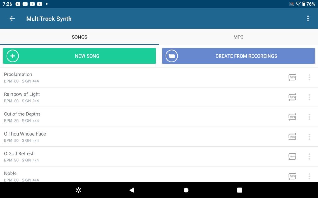Switch to the MP3 tab
Image resolution: width=318 pixels, height=198 pixels.
coord(238,37)
